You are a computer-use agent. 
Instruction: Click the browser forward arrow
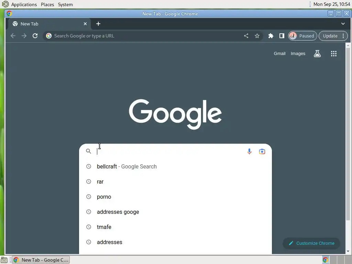tap(24, 36)
